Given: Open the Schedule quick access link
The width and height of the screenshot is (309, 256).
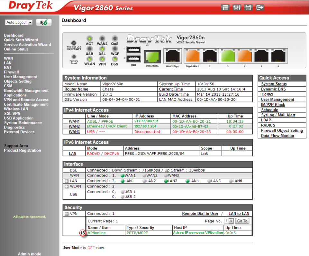Looking at the screenshot, I should tap(269, 110).
